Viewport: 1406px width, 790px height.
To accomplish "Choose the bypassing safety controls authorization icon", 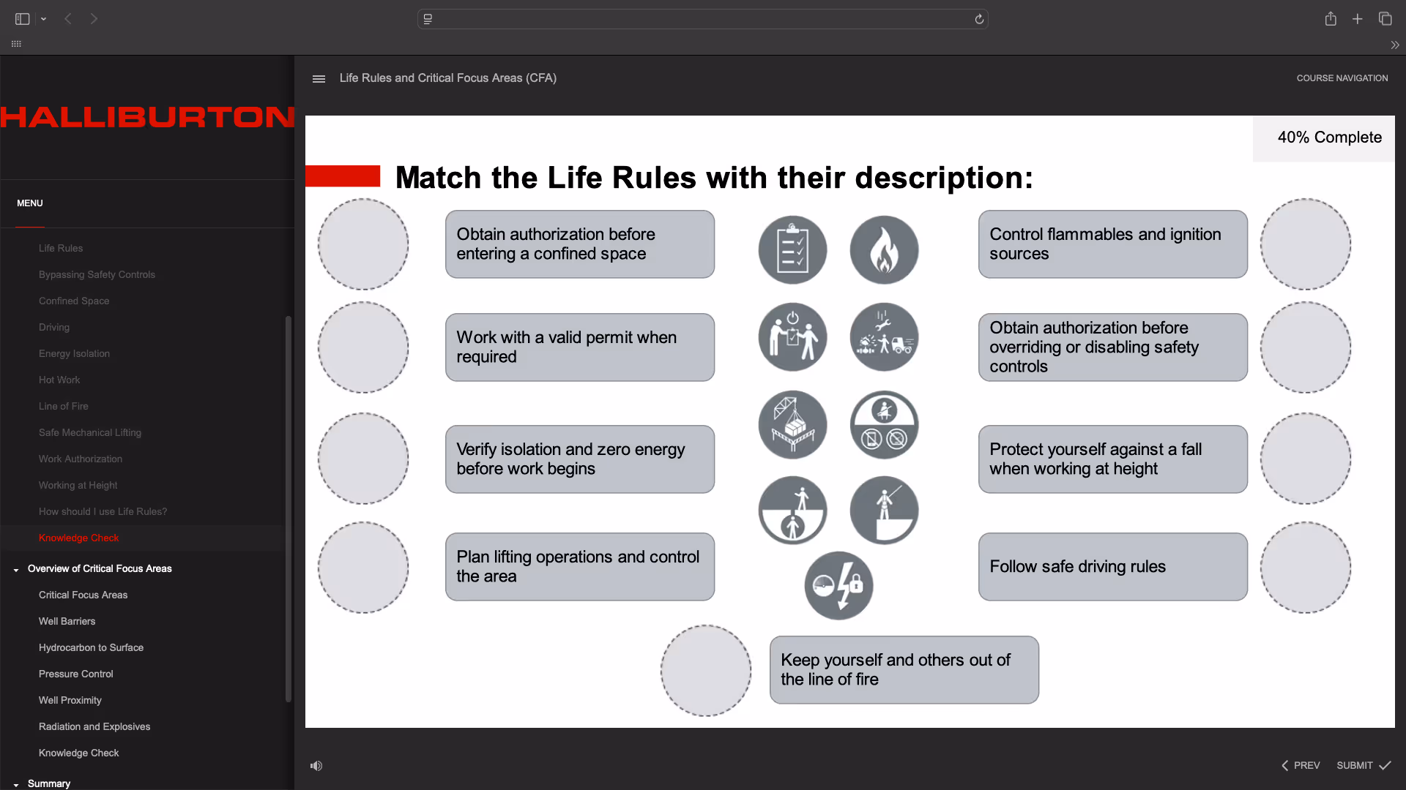I will (792, 337).
